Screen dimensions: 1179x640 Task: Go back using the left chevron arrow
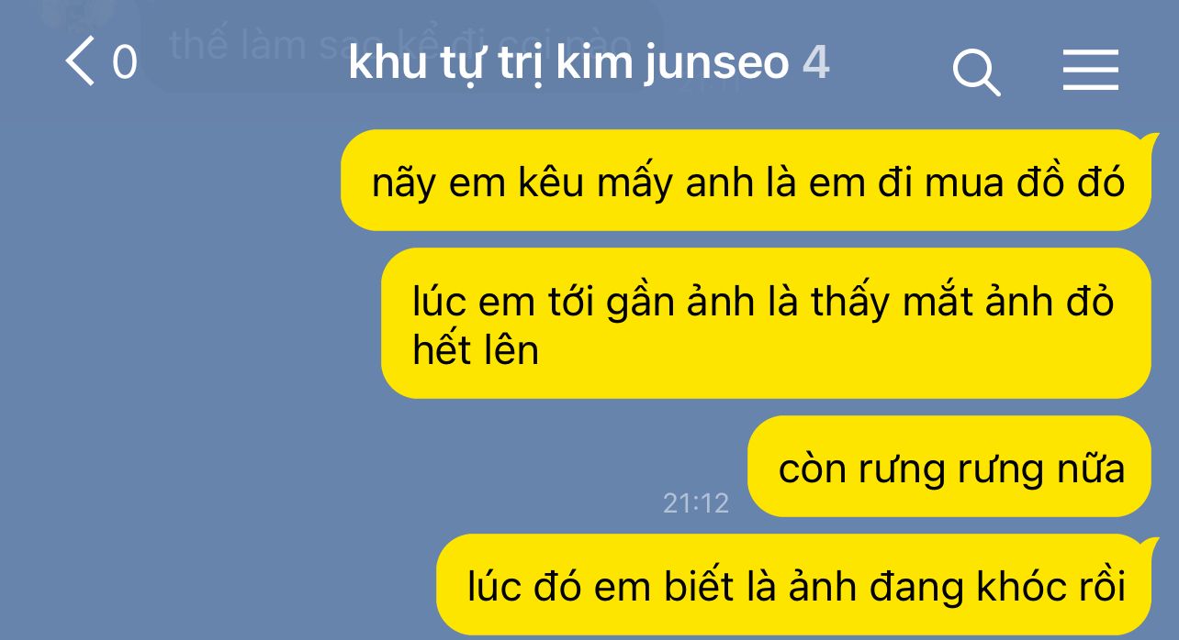[81, 63]
